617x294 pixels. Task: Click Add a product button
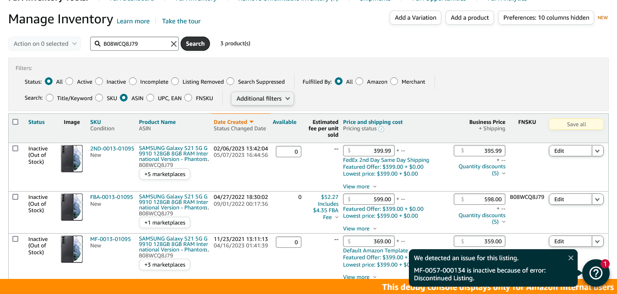(470, 18)
